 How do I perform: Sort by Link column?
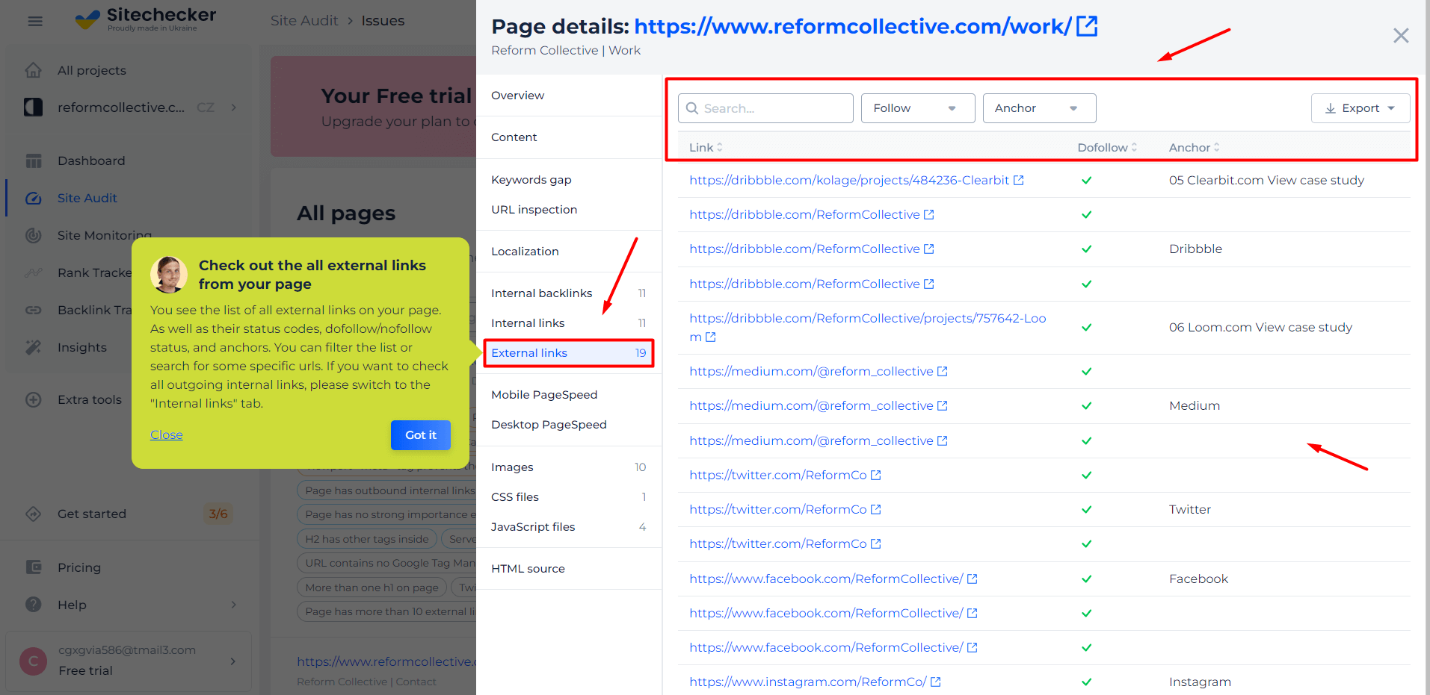pos(706,148)
